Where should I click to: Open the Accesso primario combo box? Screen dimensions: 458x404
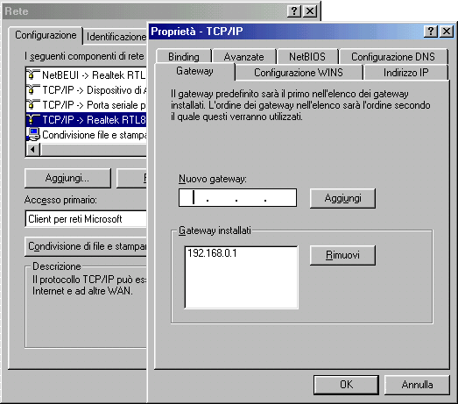point(86,219)
